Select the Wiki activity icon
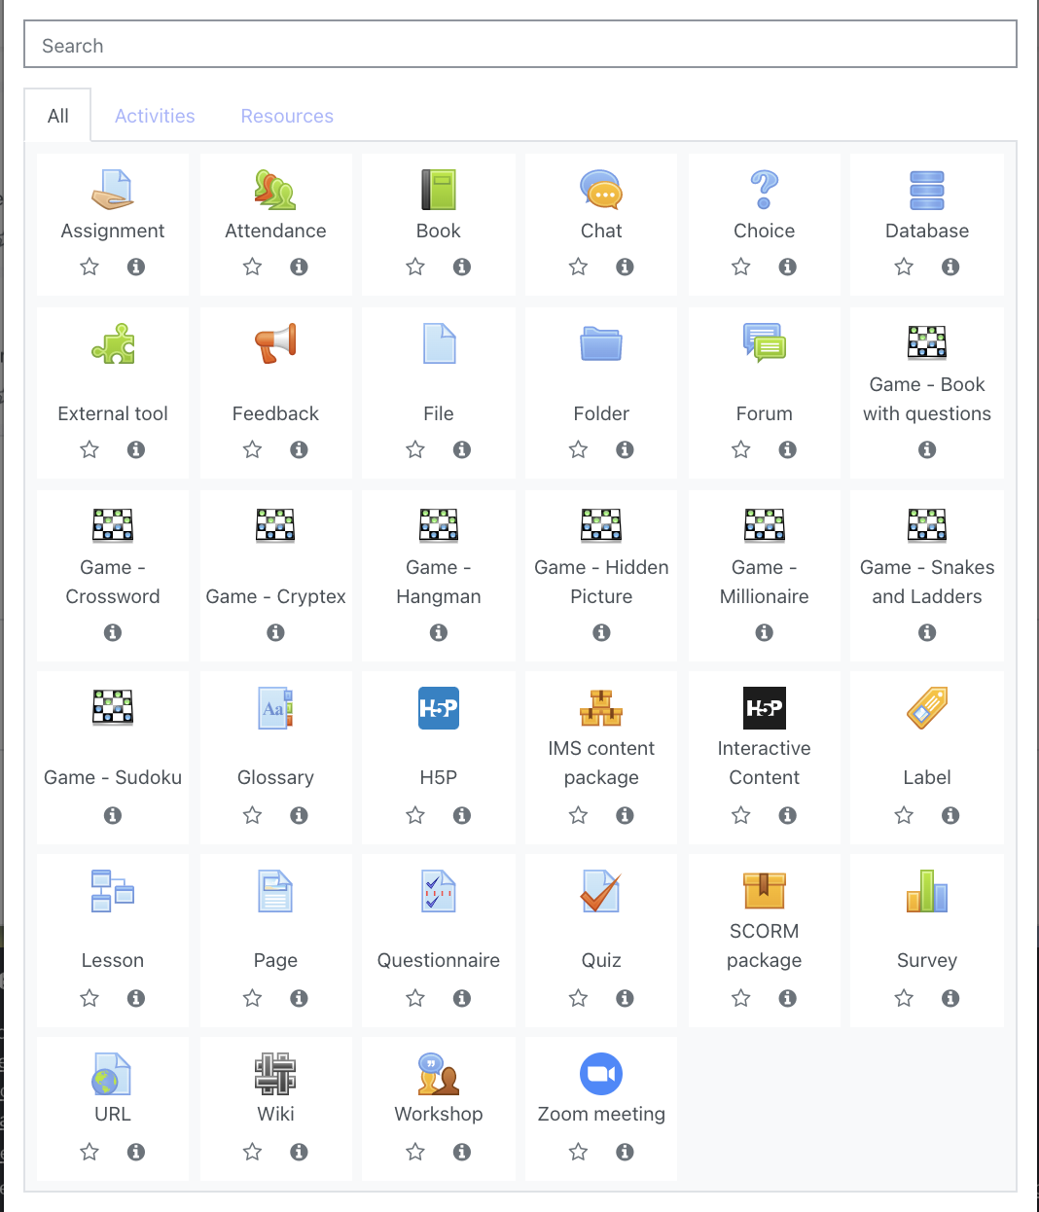1039x1212 pixels. click(275, 1075)
